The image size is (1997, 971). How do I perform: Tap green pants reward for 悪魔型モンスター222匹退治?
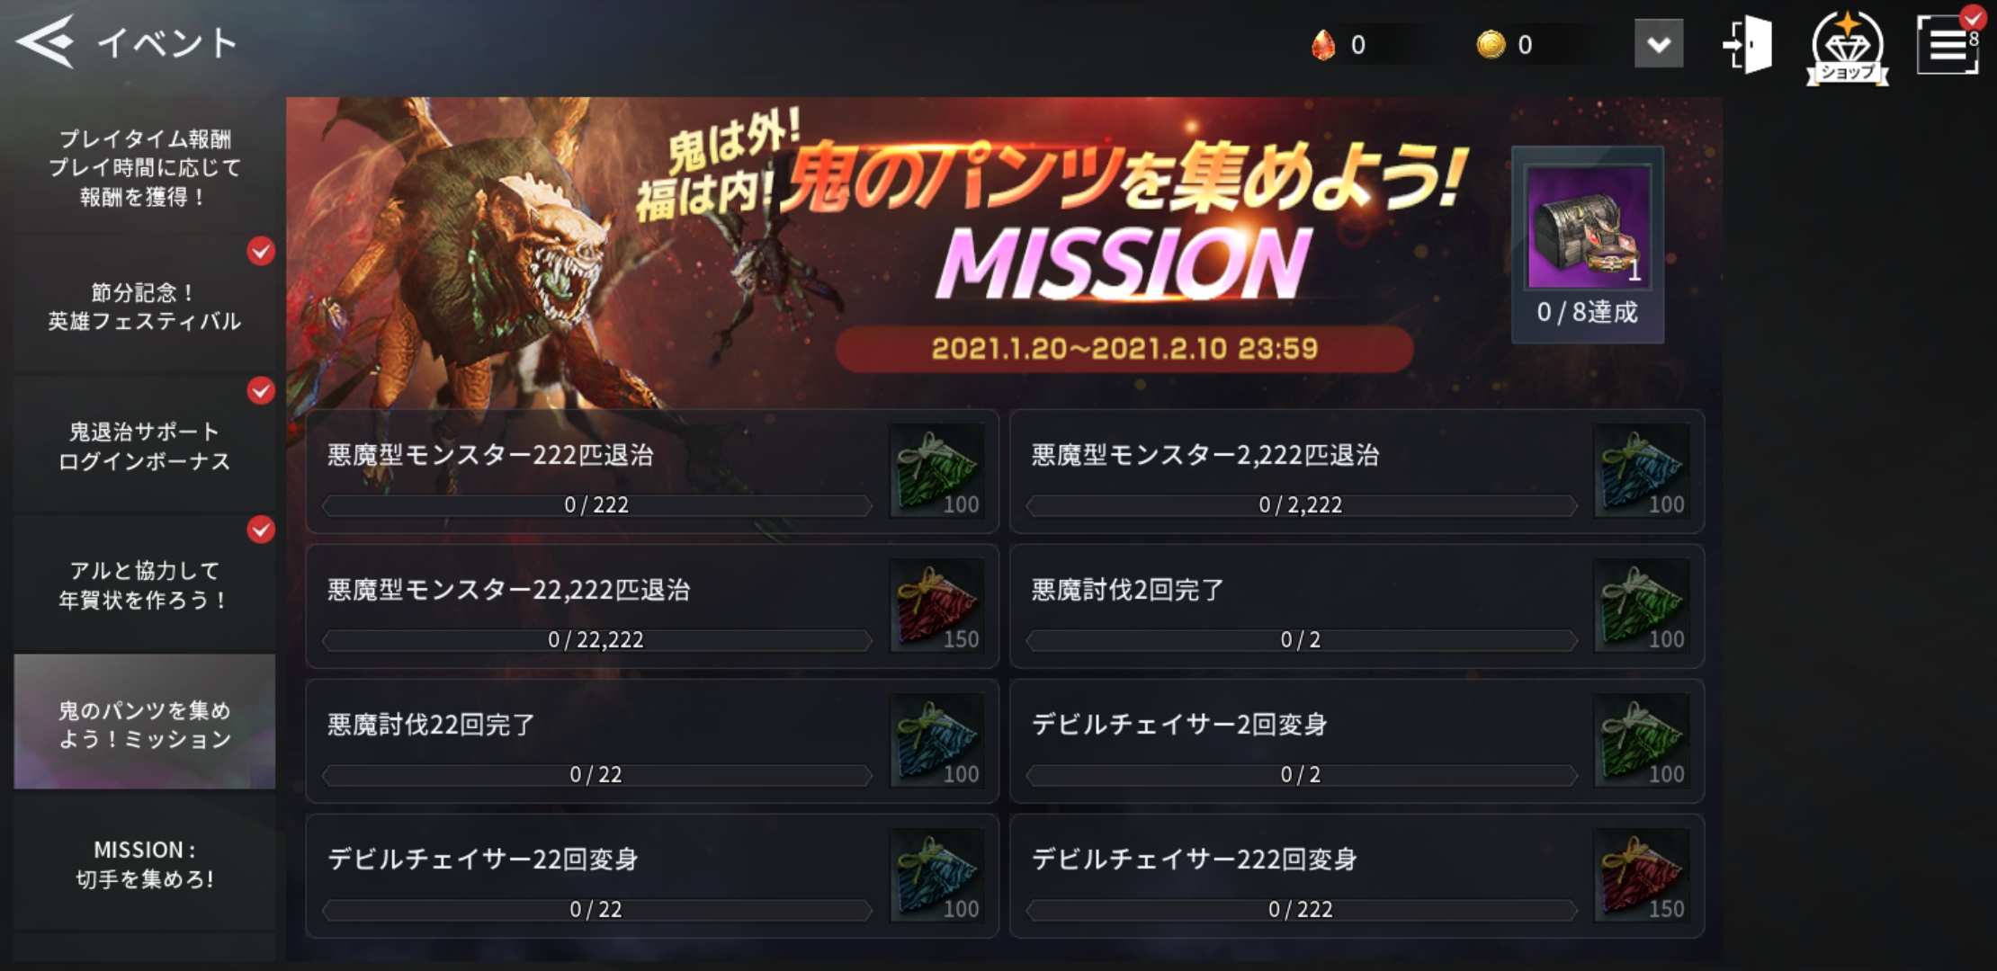click(936, 471)
